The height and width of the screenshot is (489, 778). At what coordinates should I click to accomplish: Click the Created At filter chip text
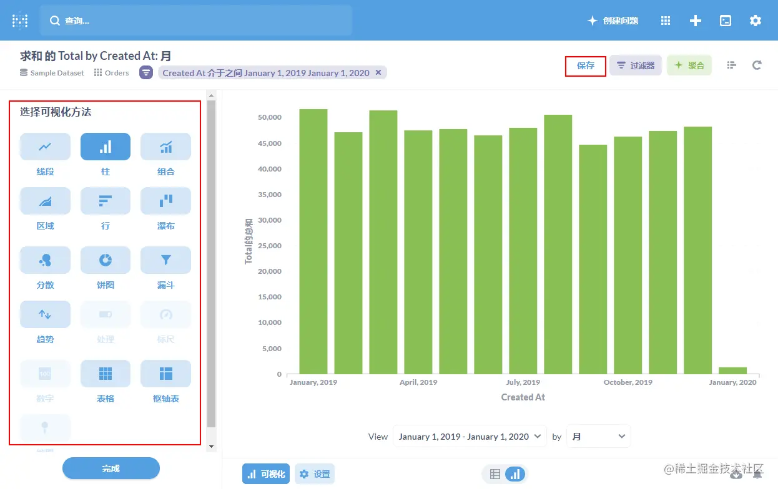(x=266, y=73)
